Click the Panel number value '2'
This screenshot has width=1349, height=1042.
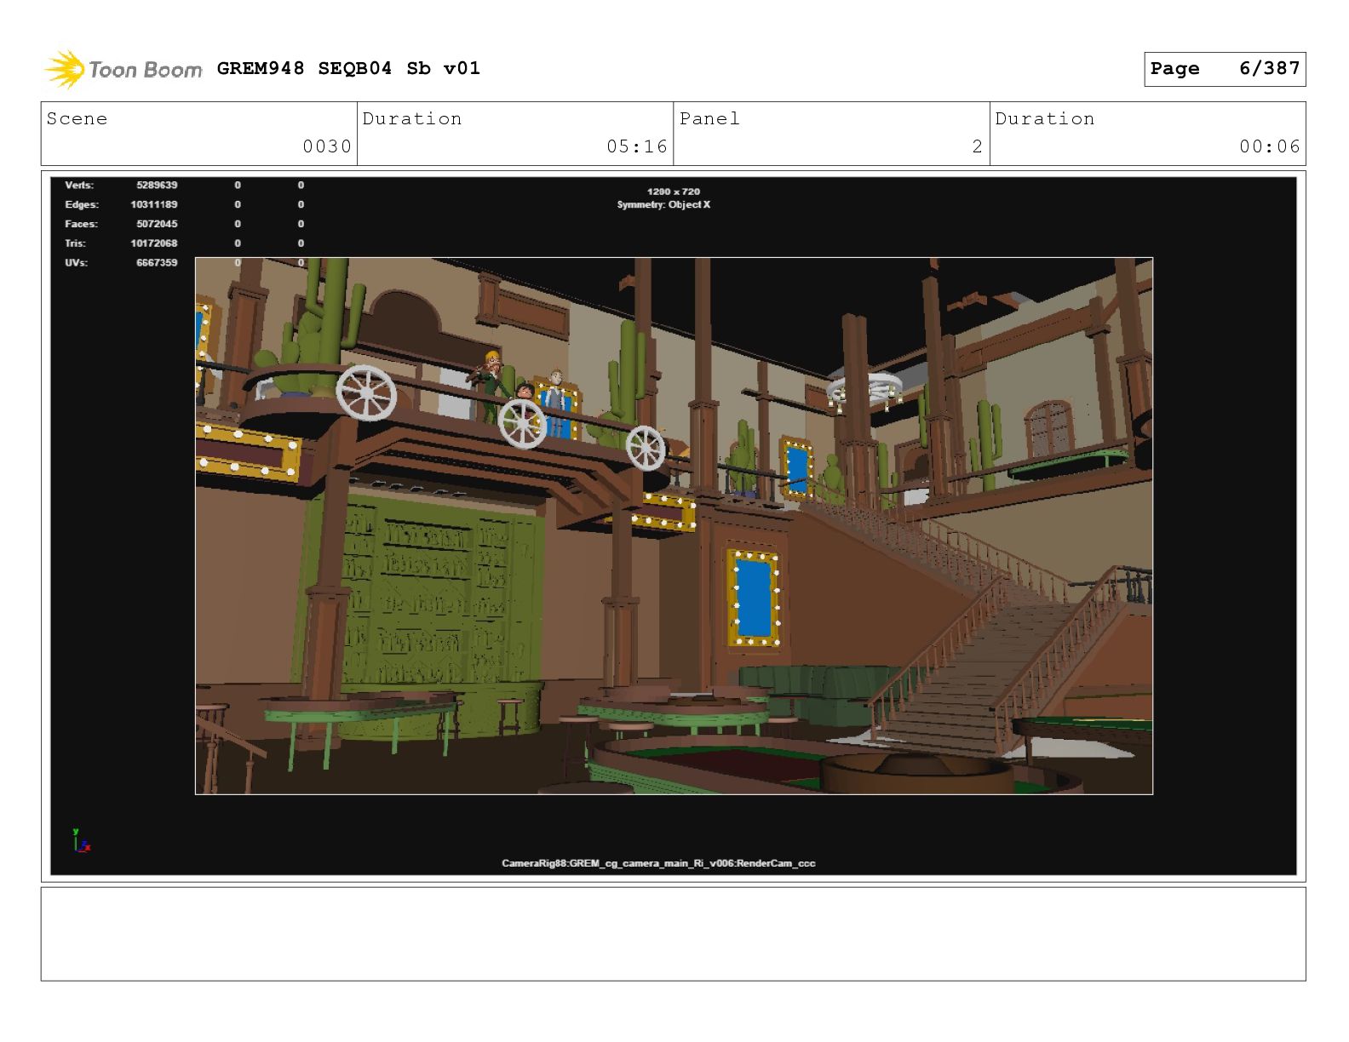point(978,146)
